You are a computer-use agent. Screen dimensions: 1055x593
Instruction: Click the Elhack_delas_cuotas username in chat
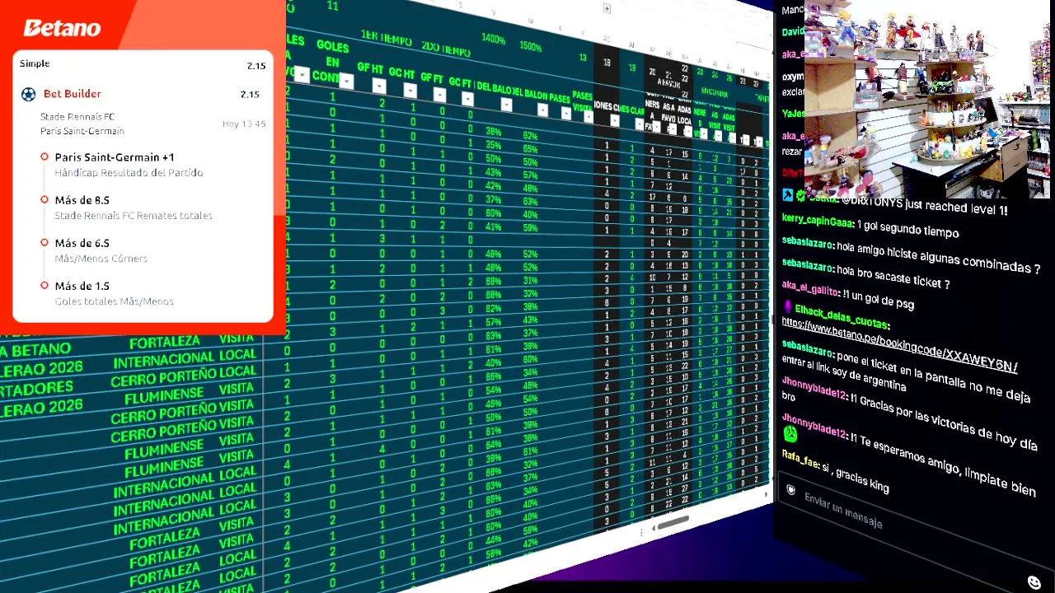pos(842,316)
